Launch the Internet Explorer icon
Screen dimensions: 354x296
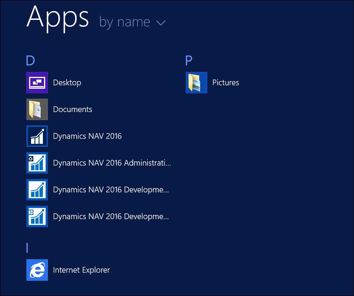(37, 270)
